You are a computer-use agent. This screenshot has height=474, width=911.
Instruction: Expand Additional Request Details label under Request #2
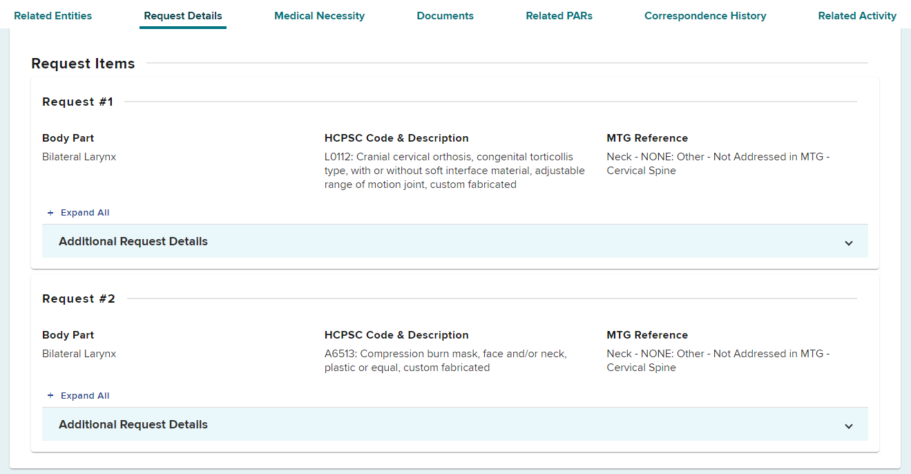pos(133,425)
